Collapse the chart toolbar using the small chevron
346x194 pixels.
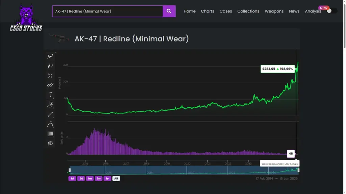click(x=56, y=53)
